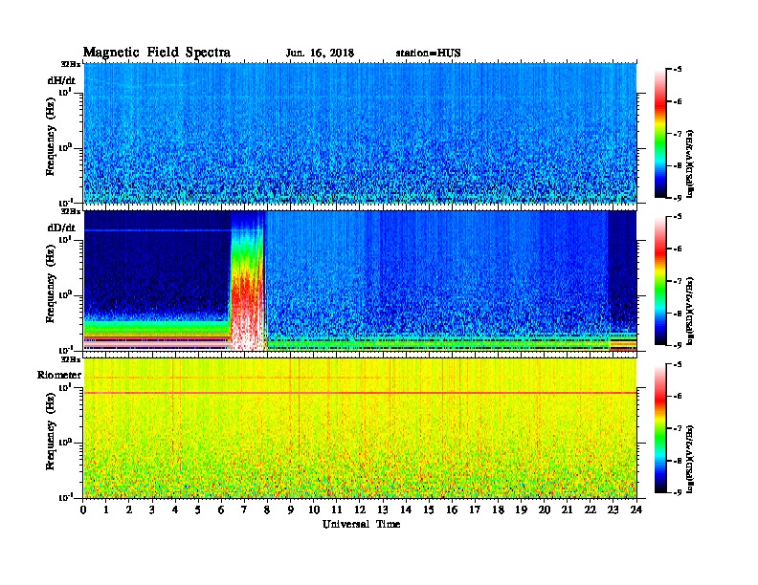Click the dH/dt panel color bar
The image size is (758, 585).
point(660,133)
